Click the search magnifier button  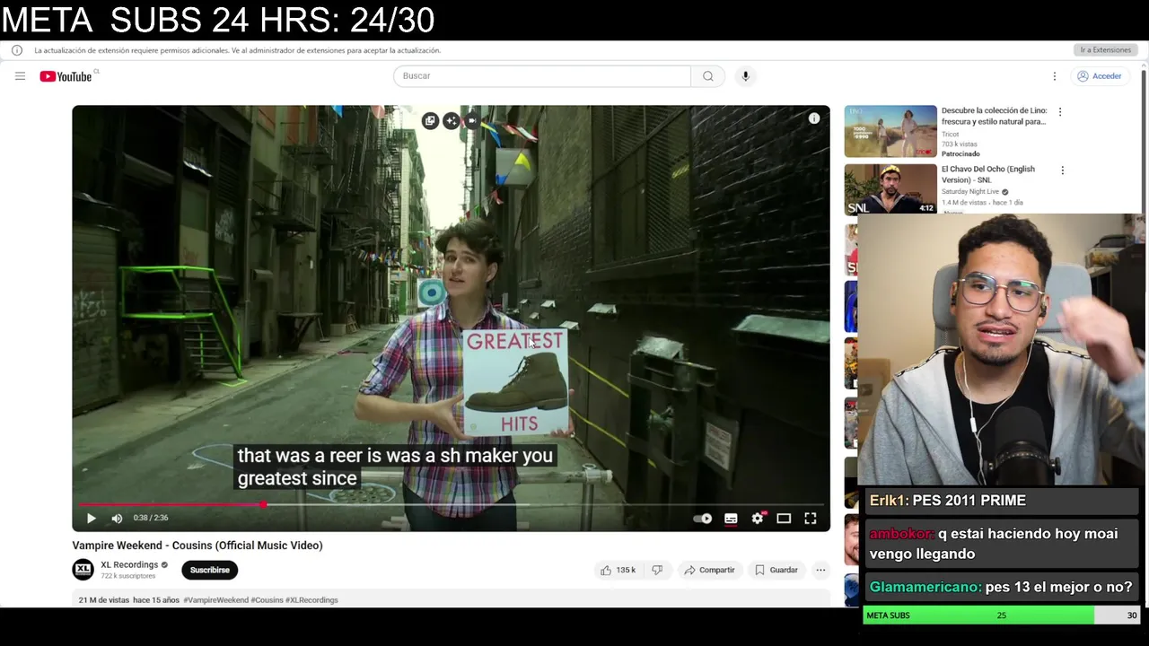(708, 76)
